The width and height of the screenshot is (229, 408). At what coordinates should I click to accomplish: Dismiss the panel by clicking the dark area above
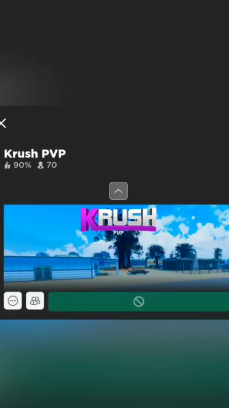pos(114,52)
